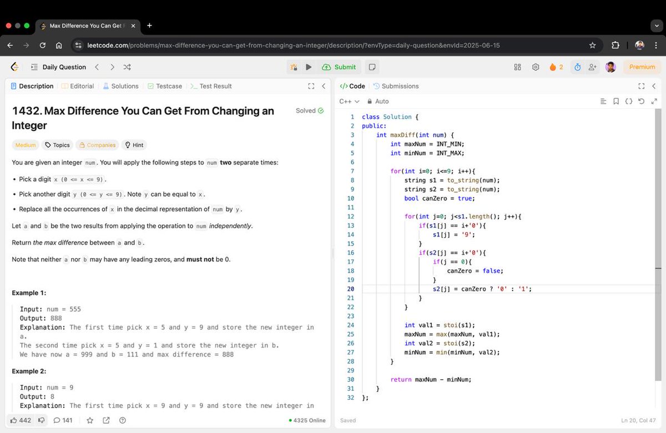Bookmark the code with bookmark icon
666x433 pixels.
616,102
